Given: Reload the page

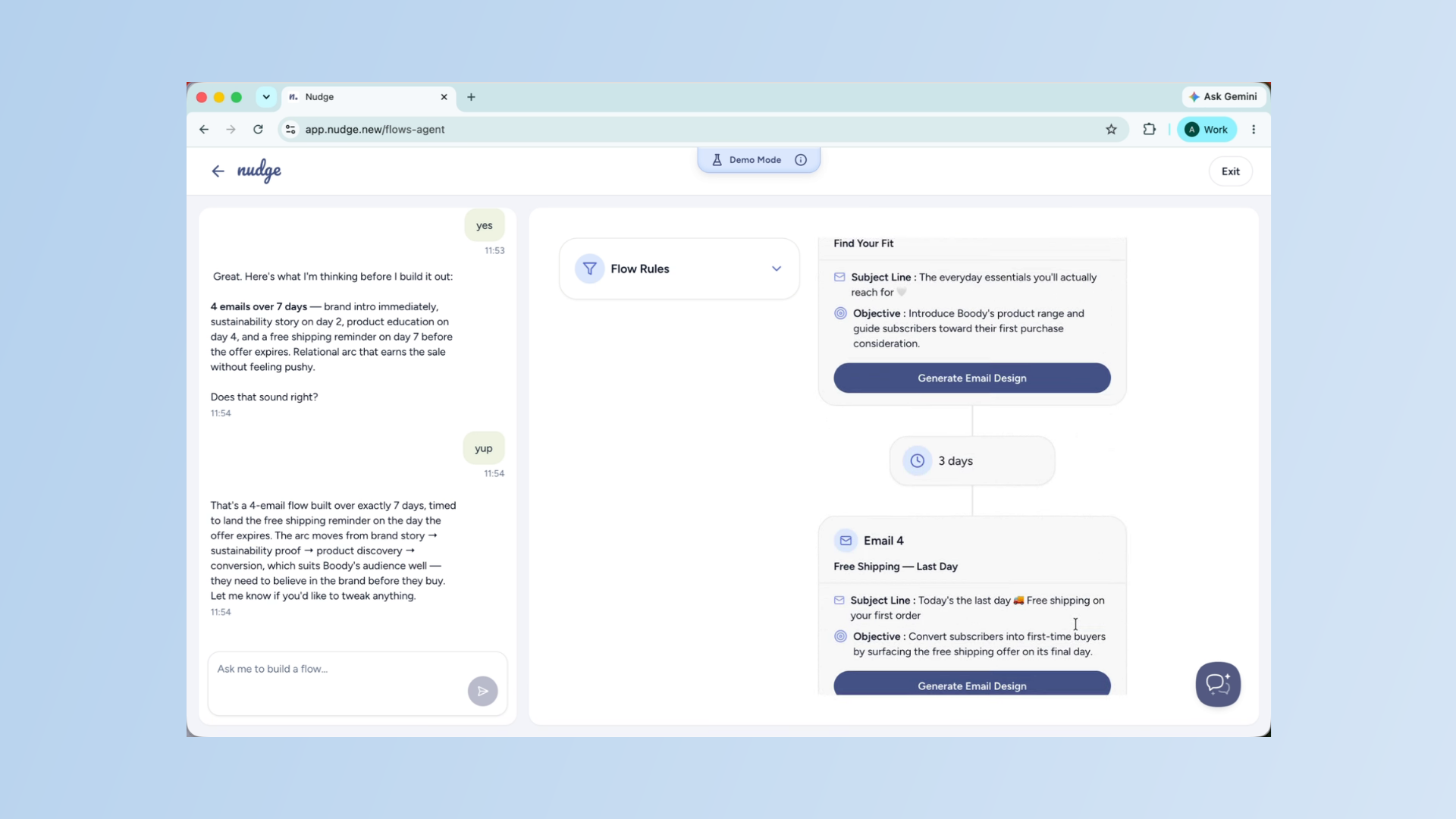Looking at the screenshot, I should click(x=258, y=130).
